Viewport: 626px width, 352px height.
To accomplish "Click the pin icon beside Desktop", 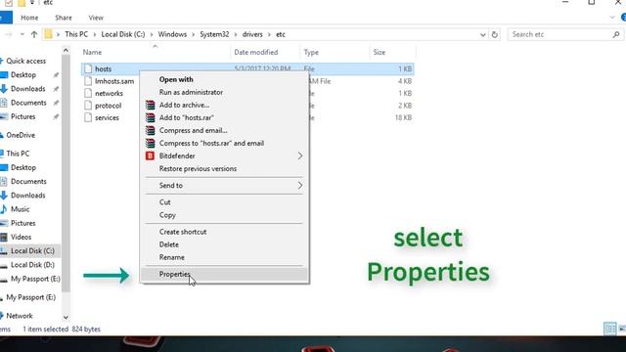I will (56, 75).
